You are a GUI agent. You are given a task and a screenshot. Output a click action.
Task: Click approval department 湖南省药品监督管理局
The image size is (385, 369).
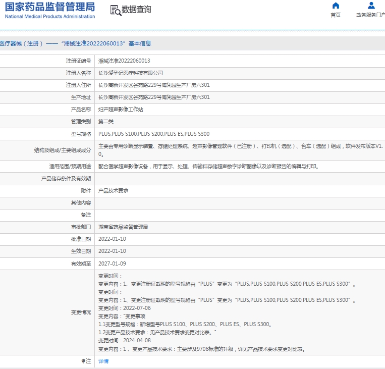(x=123, y=227)
